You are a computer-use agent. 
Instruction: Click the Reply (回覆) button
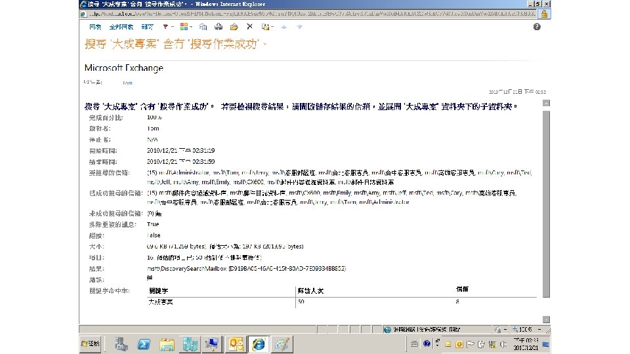(95, 27)
